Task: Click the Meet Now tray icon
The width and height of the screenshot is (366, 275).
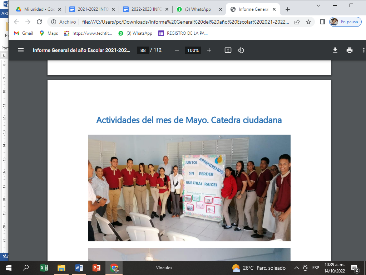Action: 305,268
